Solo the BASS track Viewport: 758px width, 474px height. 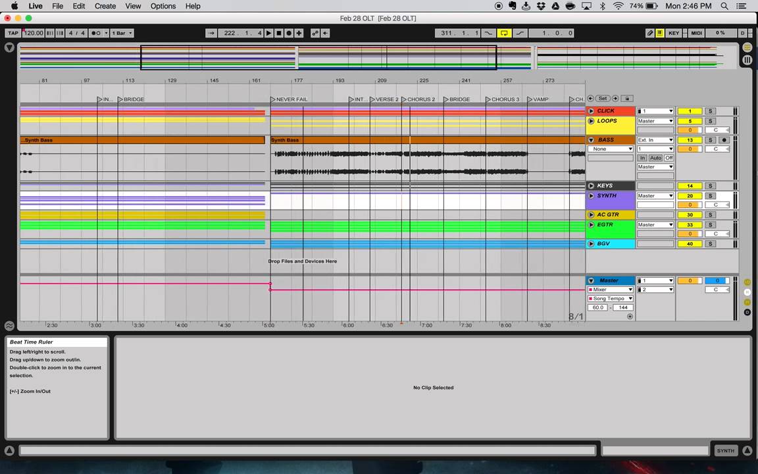[x=710, y=140]
